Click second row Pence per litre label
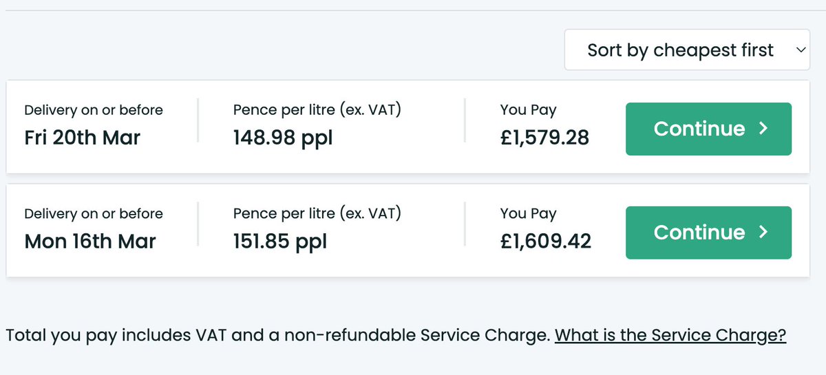 point(317,213)
